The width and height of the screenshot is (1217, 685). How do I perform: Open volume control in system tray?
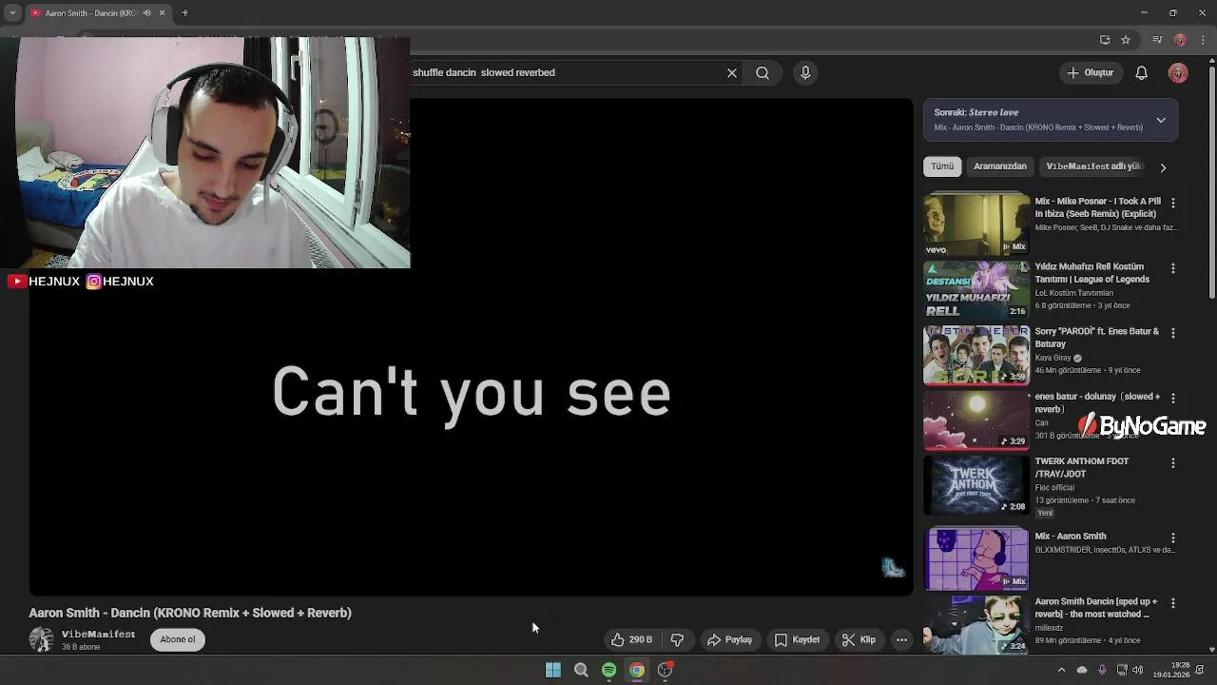point(1137,670)
